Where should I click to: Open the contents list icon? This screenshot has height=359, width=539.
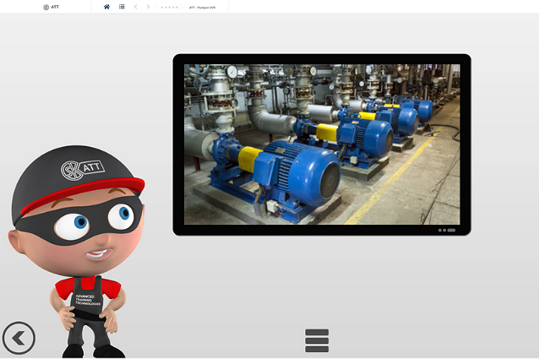click(122, 7)
